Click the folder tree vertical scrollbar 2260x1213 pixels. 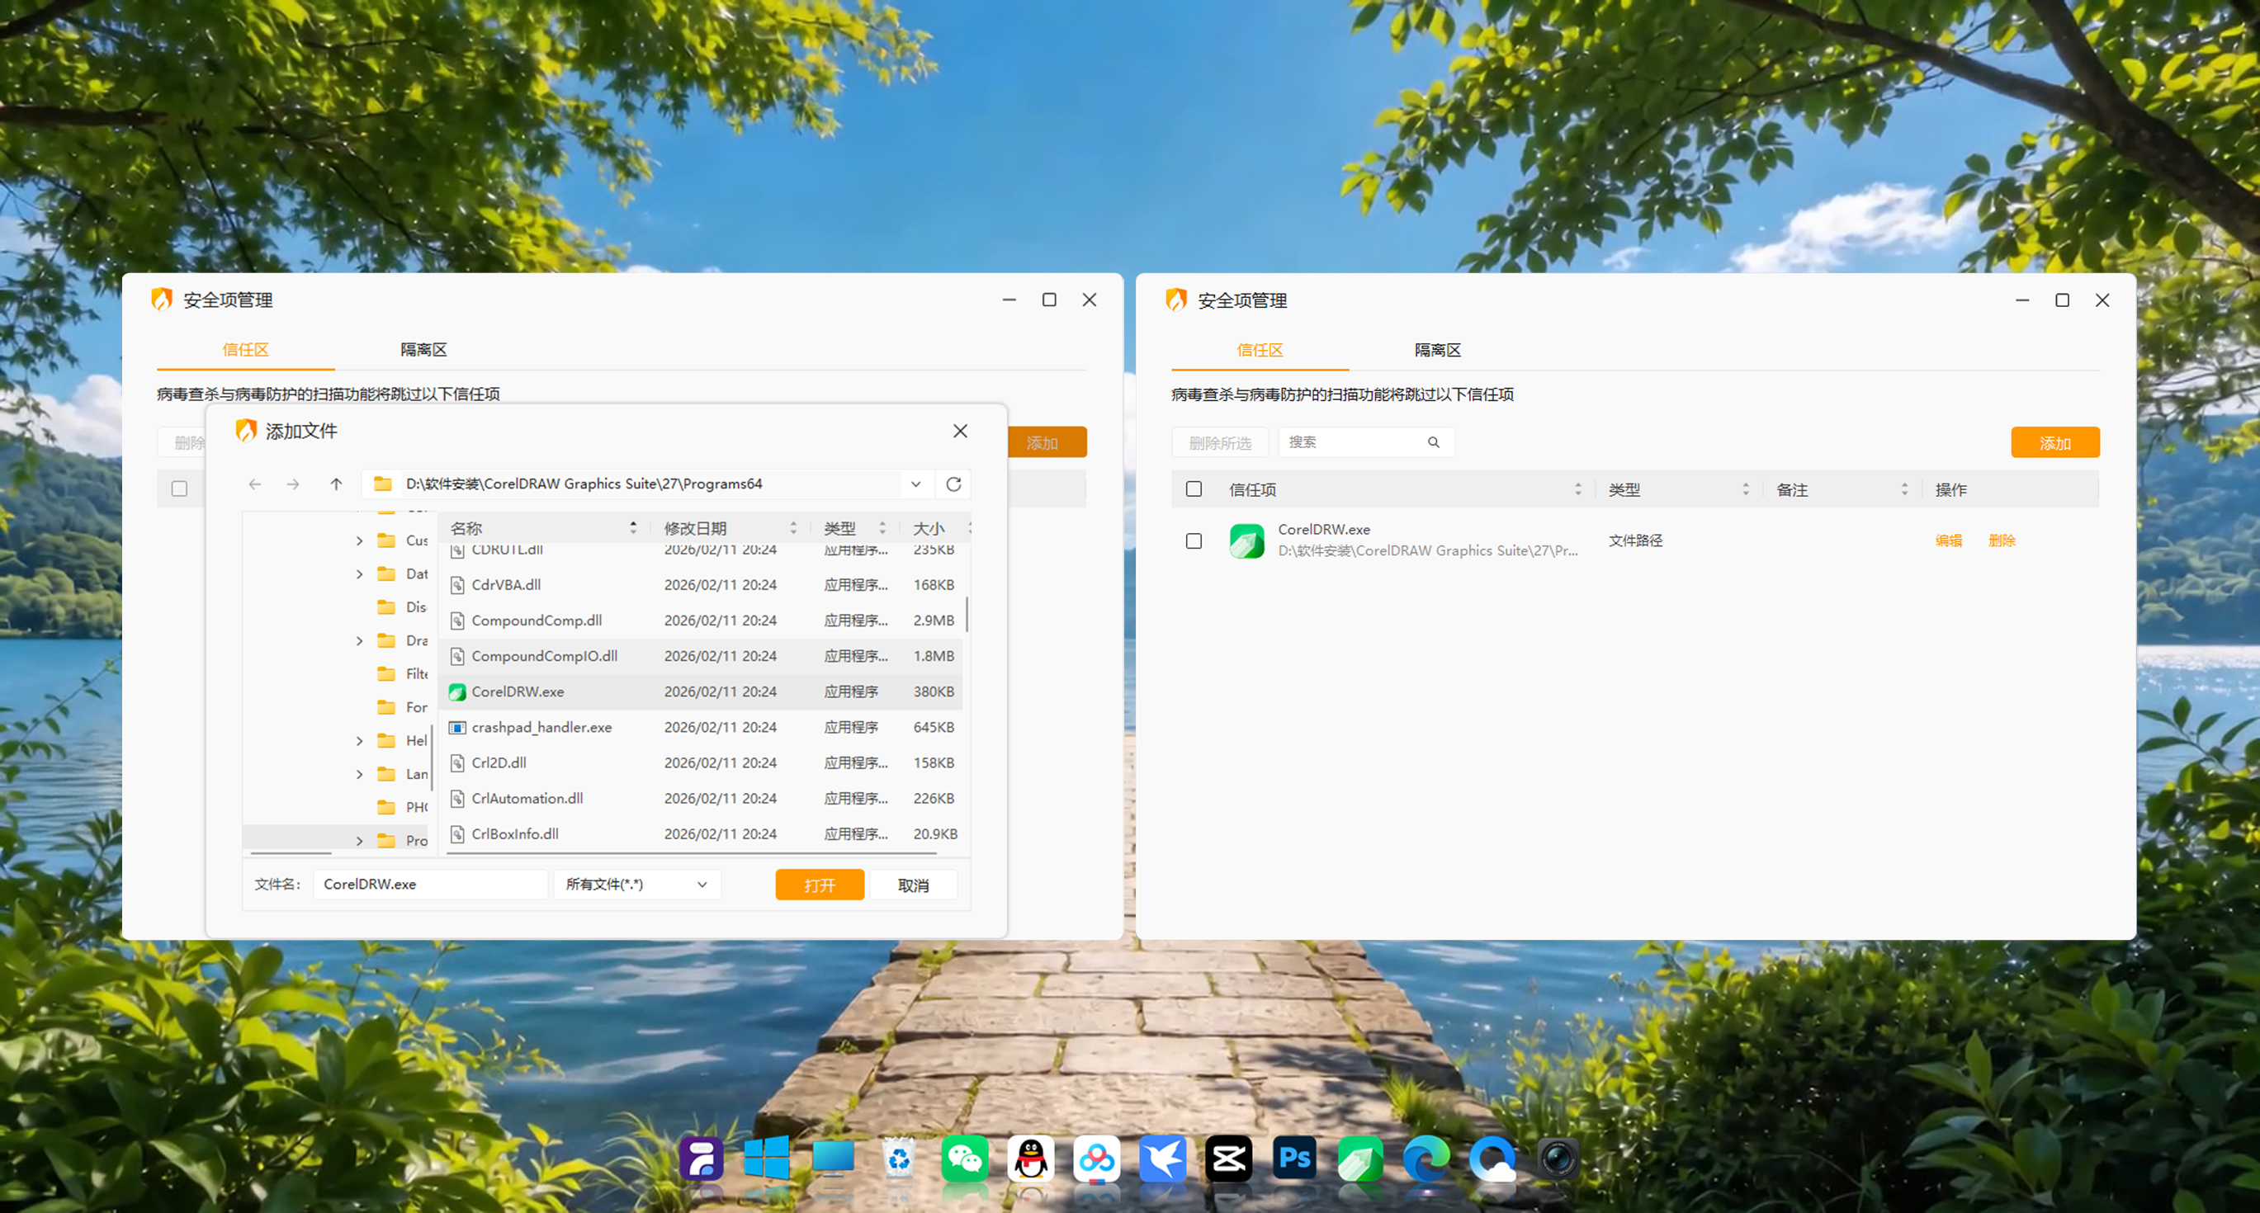coord(432,758)
